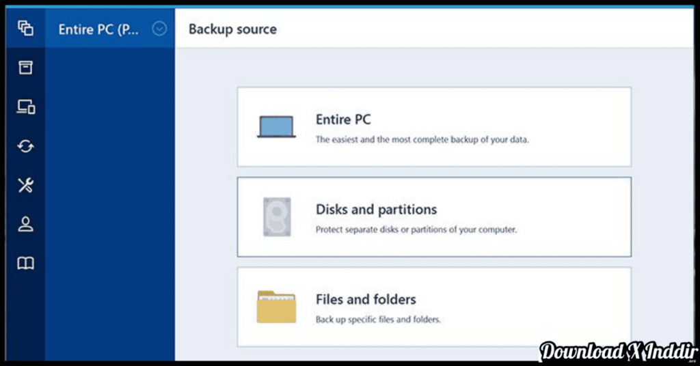
Task: Click 'The easiest and the most complete backup' text
Action: click(422, 139)
